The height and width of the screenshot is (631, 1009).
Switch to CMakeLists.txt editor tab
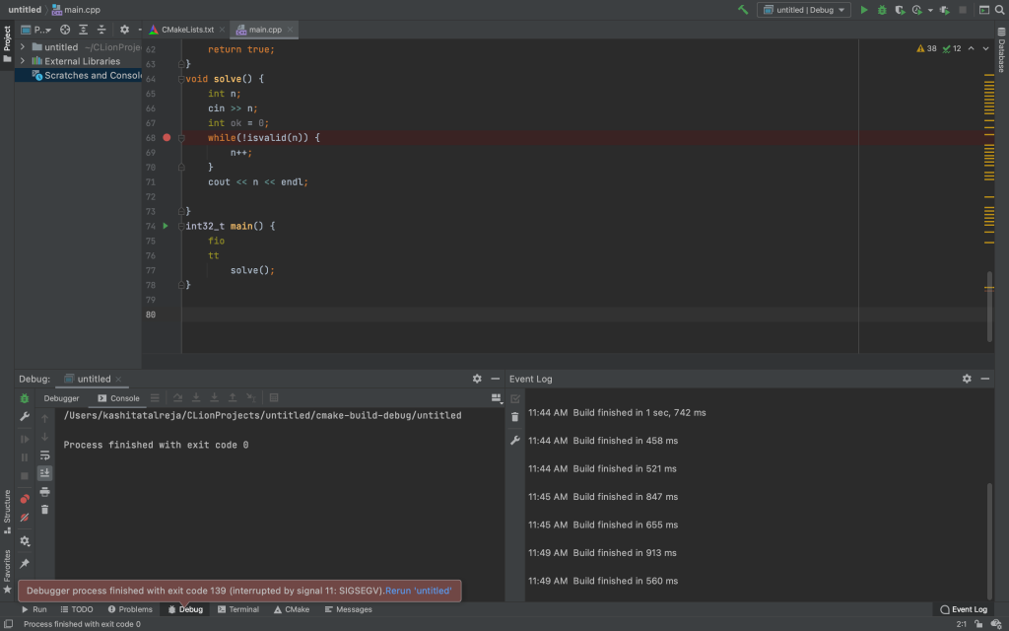pyautogui.click(x=187, y=30)
